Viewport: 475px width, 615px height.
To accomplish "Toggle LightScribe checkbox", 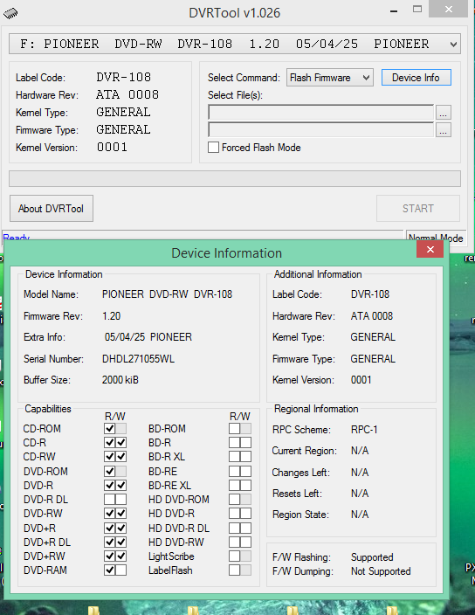I will [234, 556].
